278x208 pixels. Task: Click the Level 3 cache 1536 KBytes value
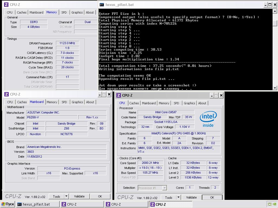(x=193, y=177)
